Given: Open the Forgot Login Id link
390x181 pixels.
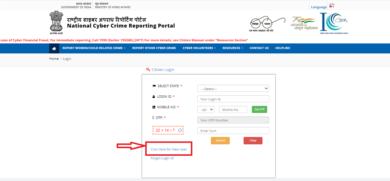Looking at the screenshot, I should [x=162, y=158].
